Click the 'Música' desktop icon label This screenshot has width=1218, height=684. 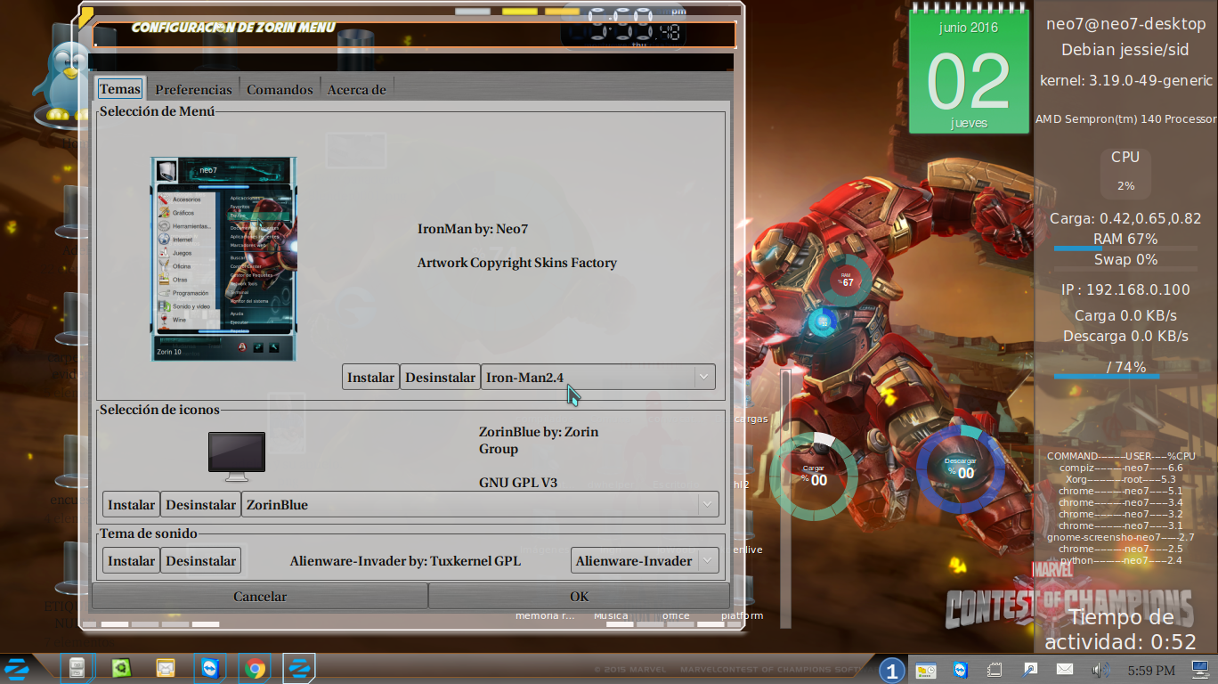tap(611, 615)
